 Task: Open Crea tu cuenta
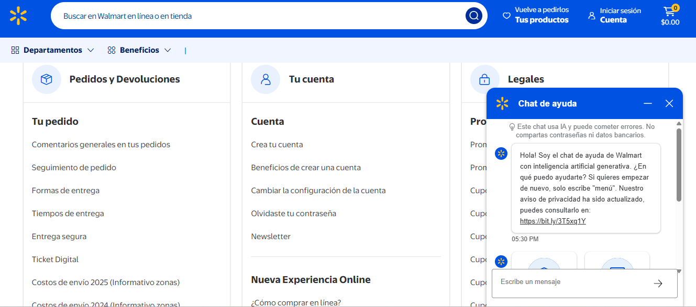[277, 145]
